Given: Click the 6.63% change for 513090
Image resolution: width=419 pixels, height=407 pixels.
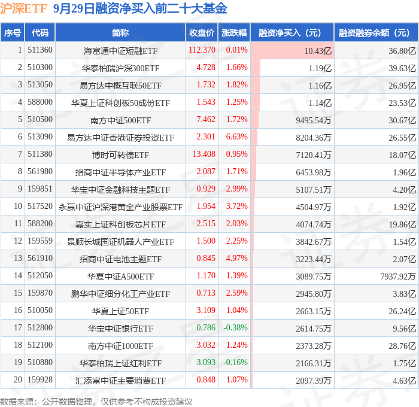Looking at the screenshot, I should click(x=237, y=137).
